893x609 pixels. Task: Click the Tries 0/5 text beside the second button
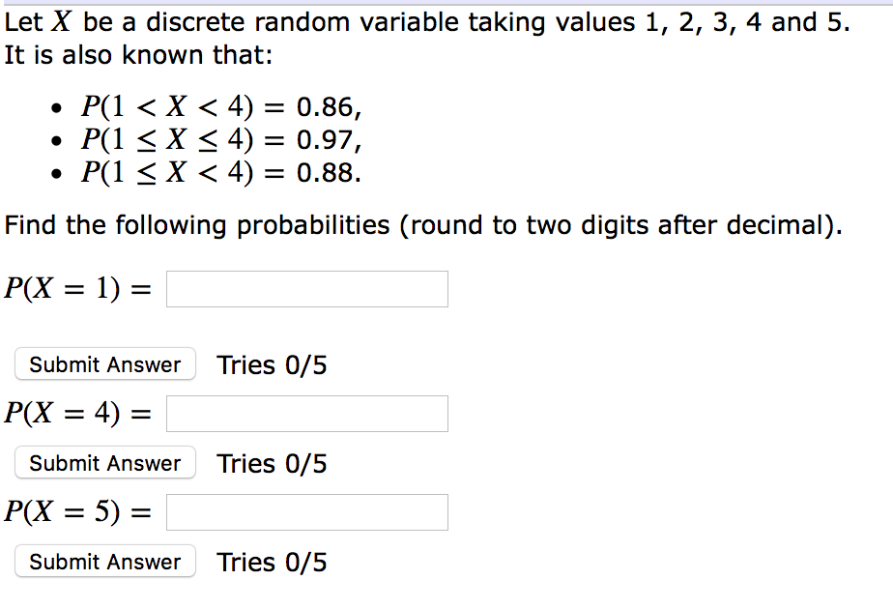[x=272, y=463]
